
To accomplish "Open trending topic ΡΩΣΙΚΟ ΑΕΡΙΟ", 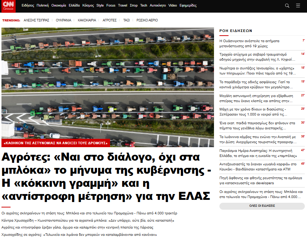I will pyautogui.click(x=147, y=20).
